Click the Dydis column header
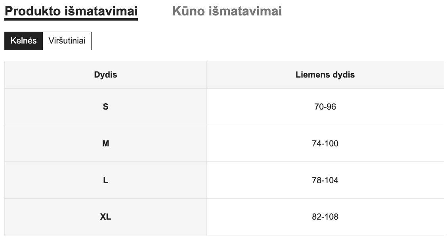This screenshot has height=239, width=447. pos(105,74)
